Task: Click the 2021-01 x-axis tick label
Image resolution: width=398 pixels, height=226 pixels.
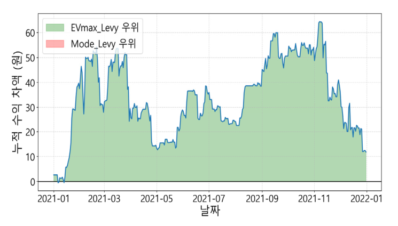Action: pos(53,198)
